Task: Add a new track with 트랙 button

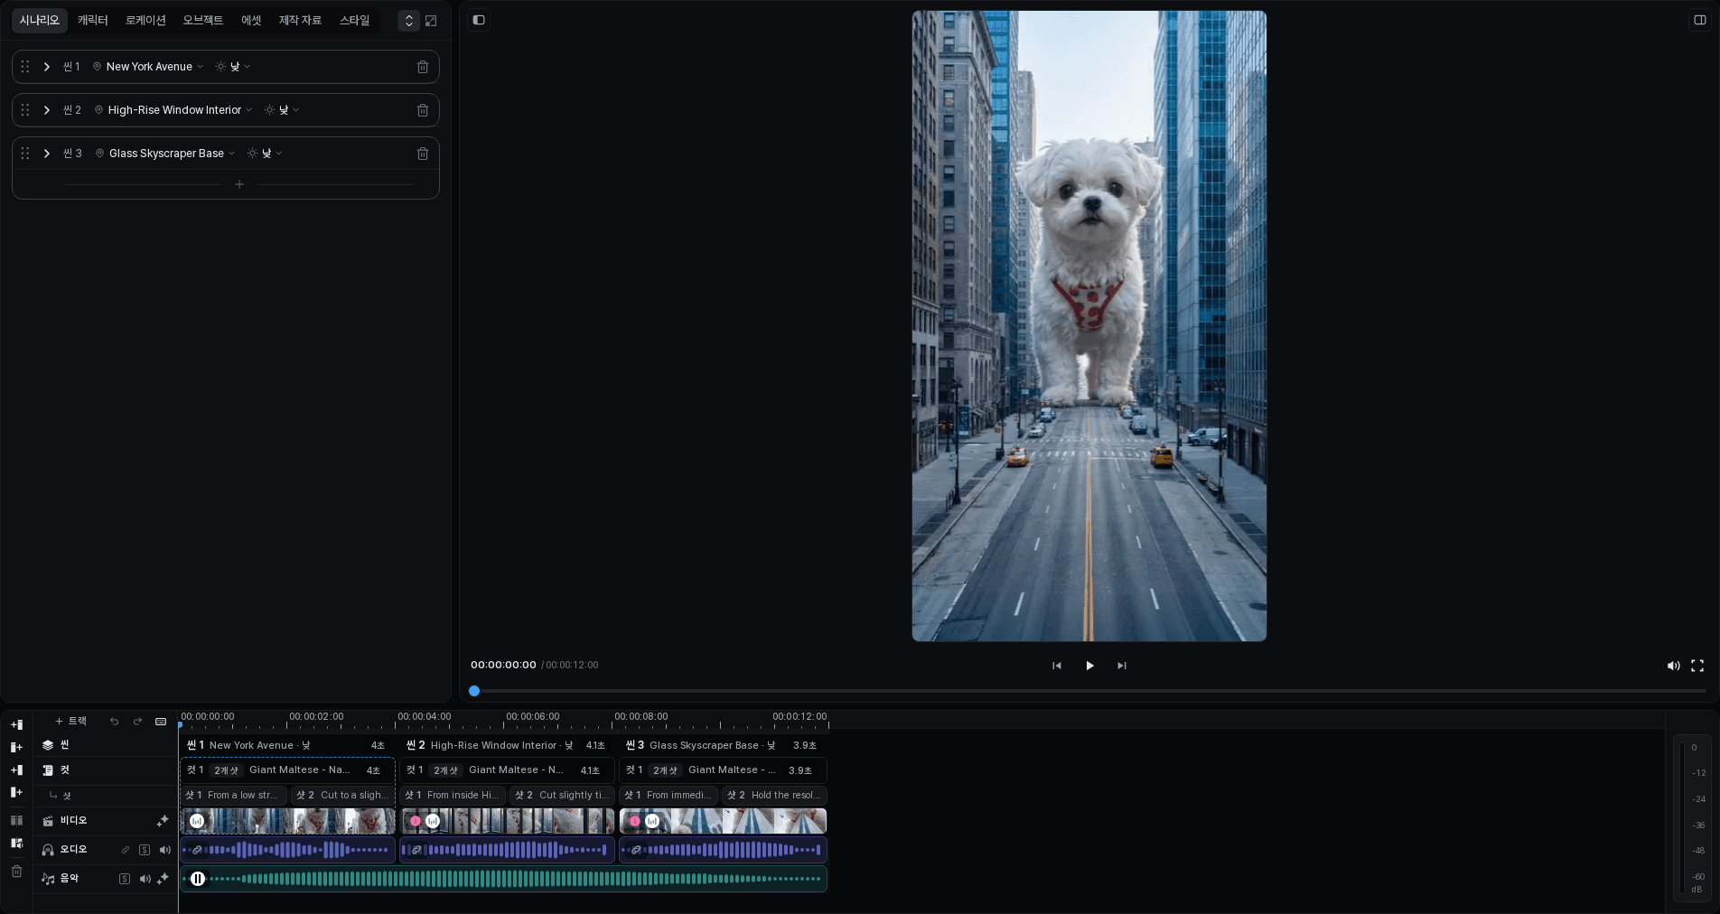Action: [x=70, y=722]
